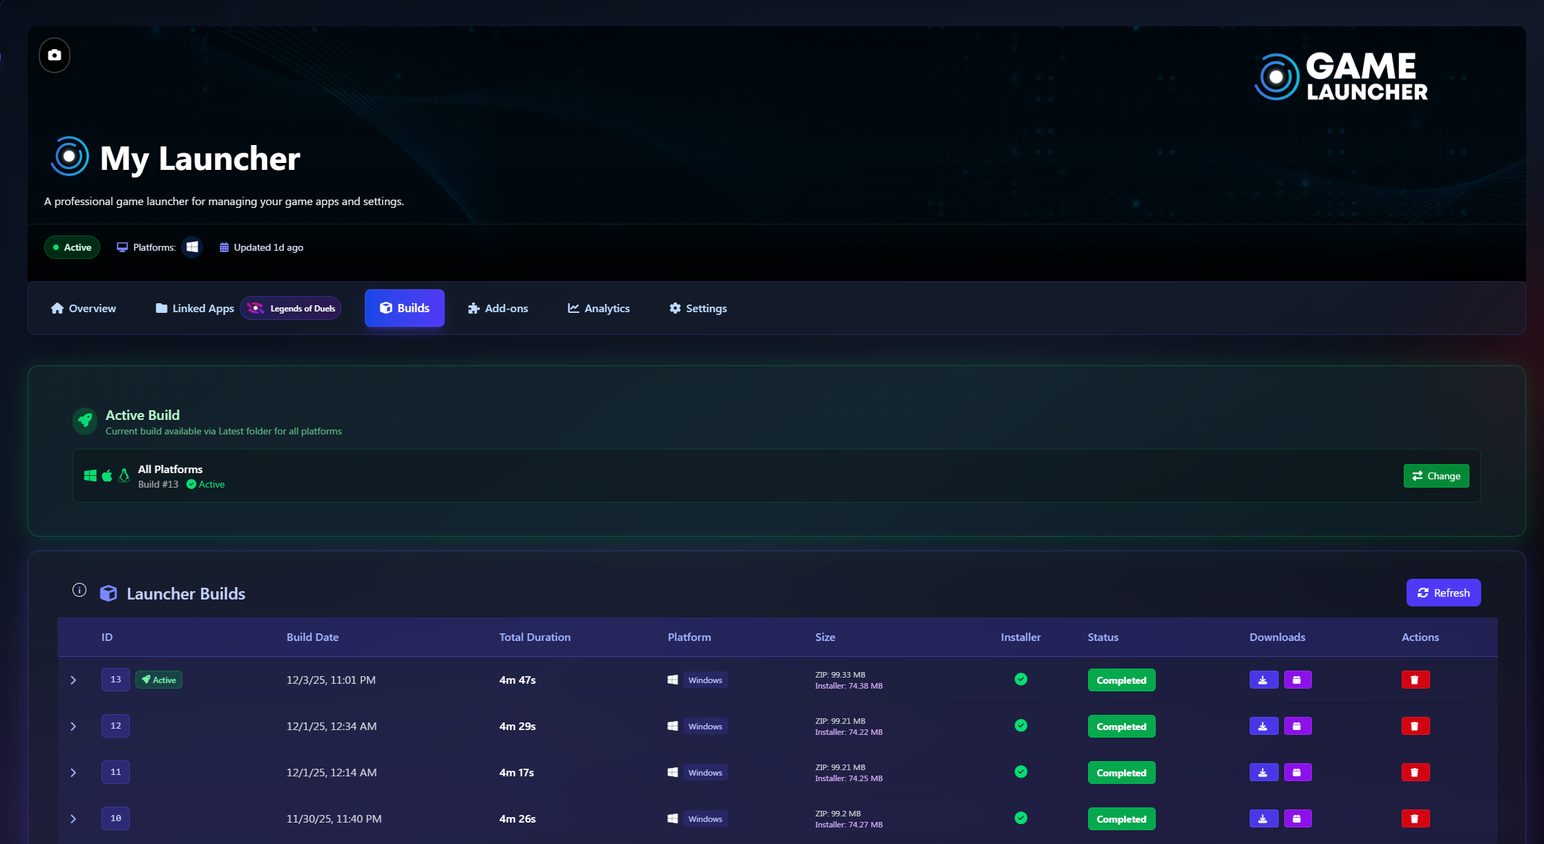
Task: Expand the build 10 row details
Action: click(x=73, y=819)
